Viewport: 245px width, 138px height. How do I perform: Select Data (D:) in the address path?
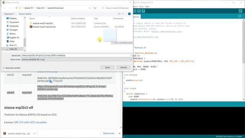(x=40, y=8)
